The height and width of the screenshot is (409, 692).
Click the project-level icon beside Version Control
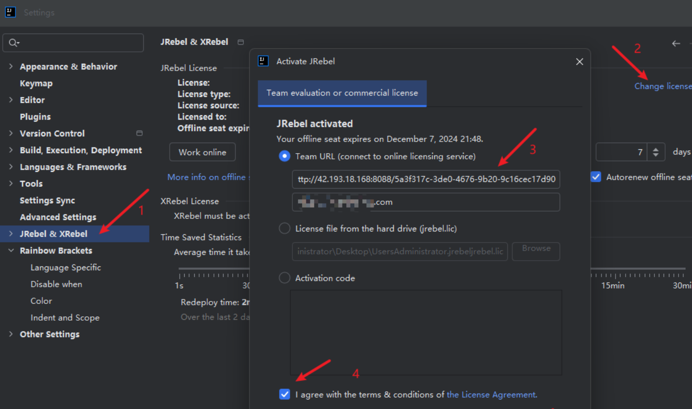click(139, 133)
